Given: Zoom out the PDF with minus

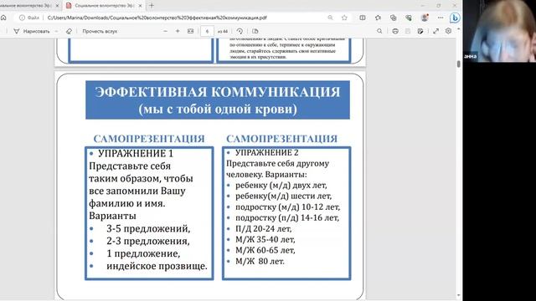Looking at the screenshot, I should [166, 31].
